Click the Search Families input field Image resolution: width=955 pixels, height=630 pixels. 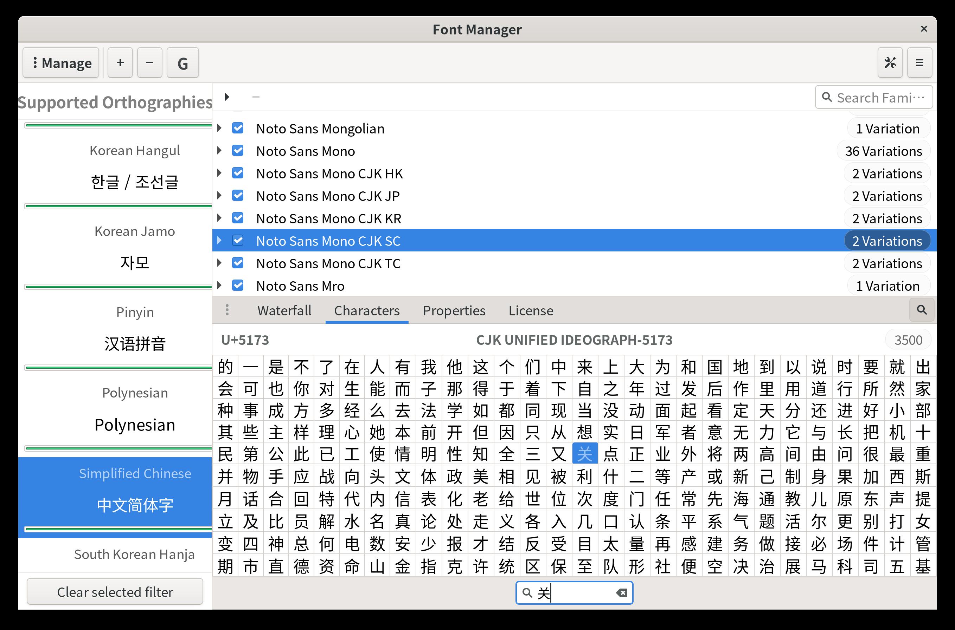coord(874,97)
